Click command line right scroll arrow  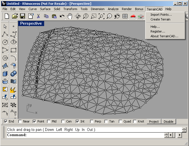pos(180,135)
